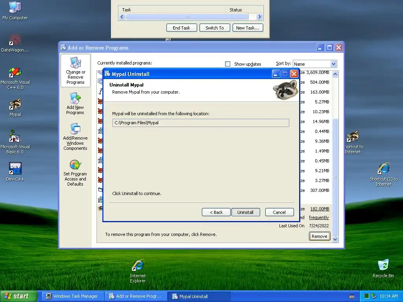Viewport: 403px width, 302px height.
Task: Select the Mypal desktop shortcut
Action: click(15, 107)
